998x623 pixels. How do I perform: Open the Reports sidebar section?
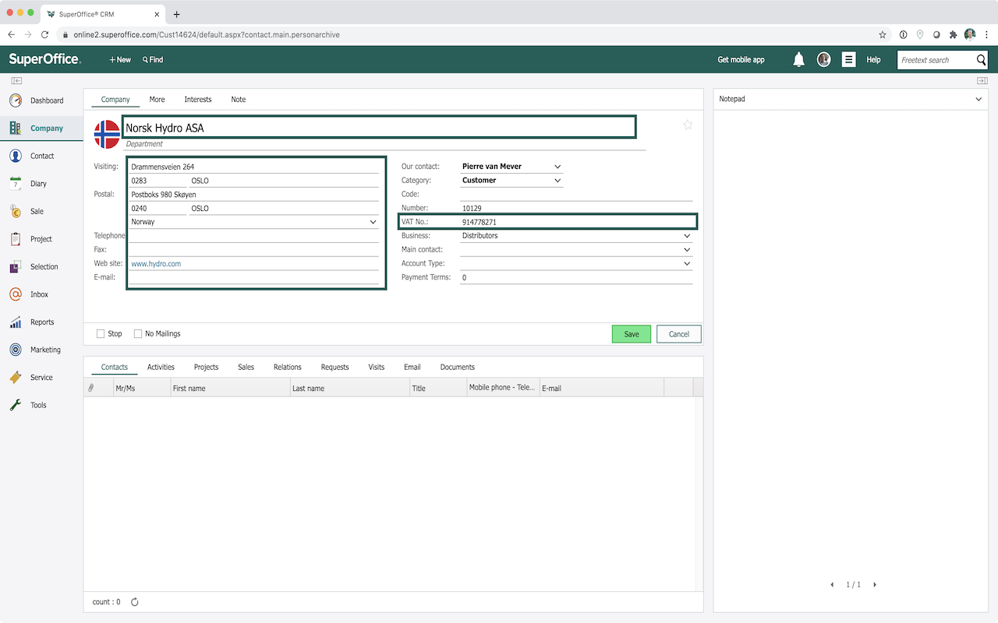(x=42, y=322)
